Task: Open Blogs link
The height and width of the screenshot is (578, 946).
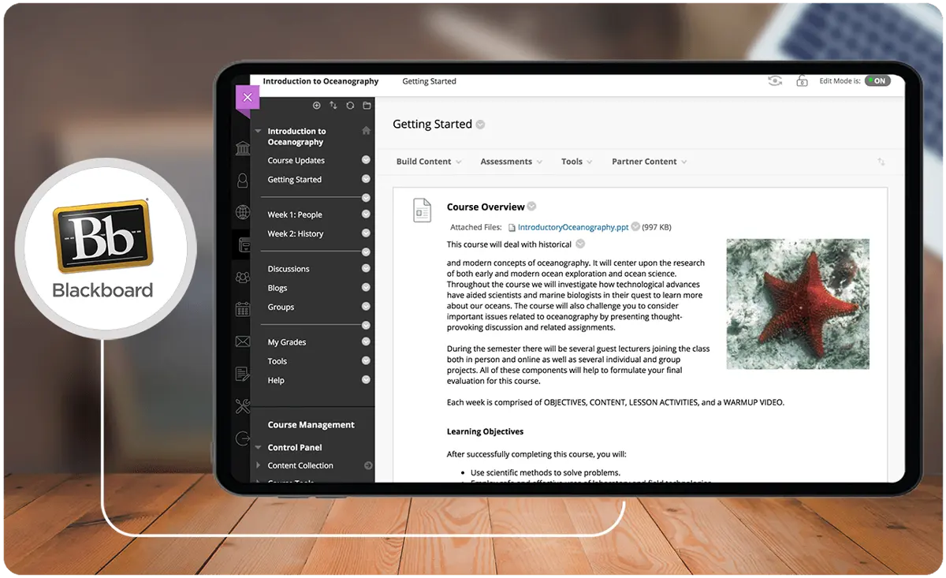Action: click(277, 288)
